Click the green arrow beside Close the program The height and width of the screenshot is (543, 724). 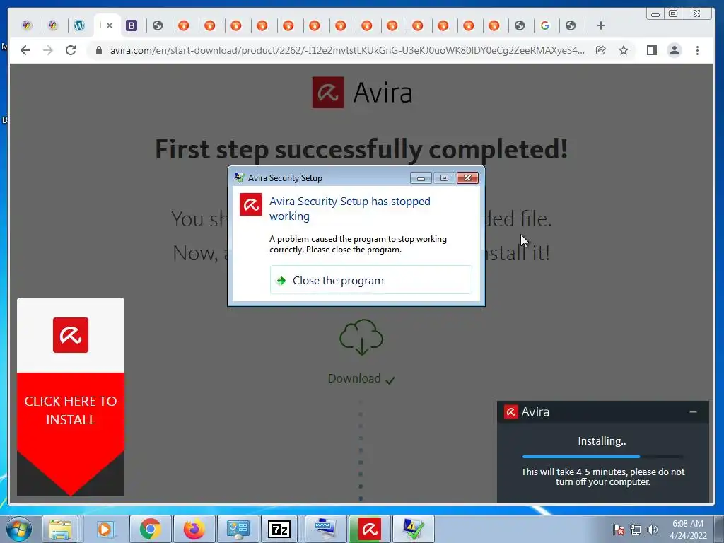tap(281, 280)
